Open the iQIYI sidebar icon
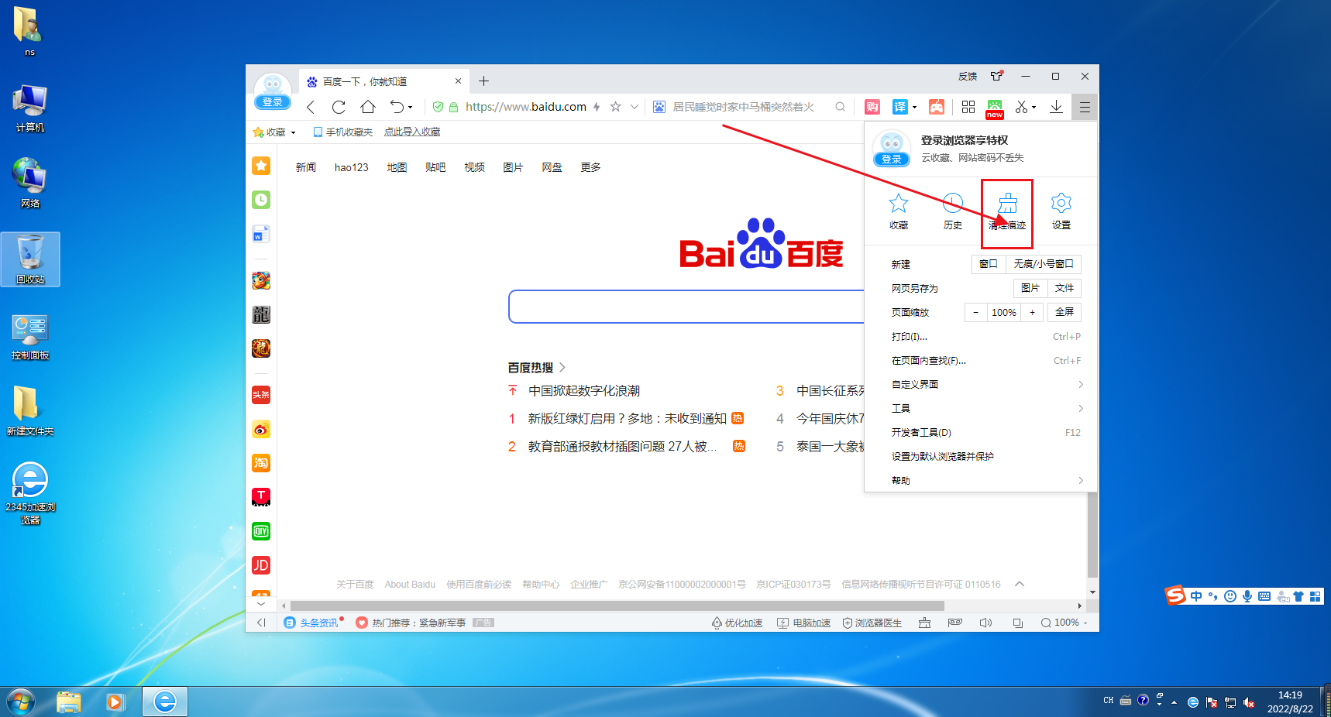Screen dimensions: 1331x717 (261, 531)
